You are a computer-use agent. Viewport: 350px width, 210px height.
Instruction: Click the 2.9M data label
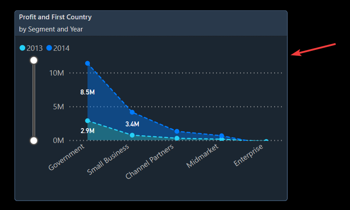pos(87,131)
